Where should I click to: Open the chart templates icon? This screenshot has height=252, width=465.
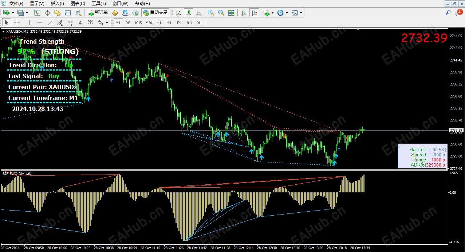(294, 13)
